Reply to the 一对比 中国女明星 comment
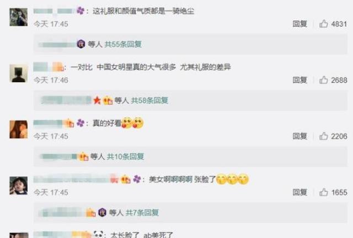 300,80
